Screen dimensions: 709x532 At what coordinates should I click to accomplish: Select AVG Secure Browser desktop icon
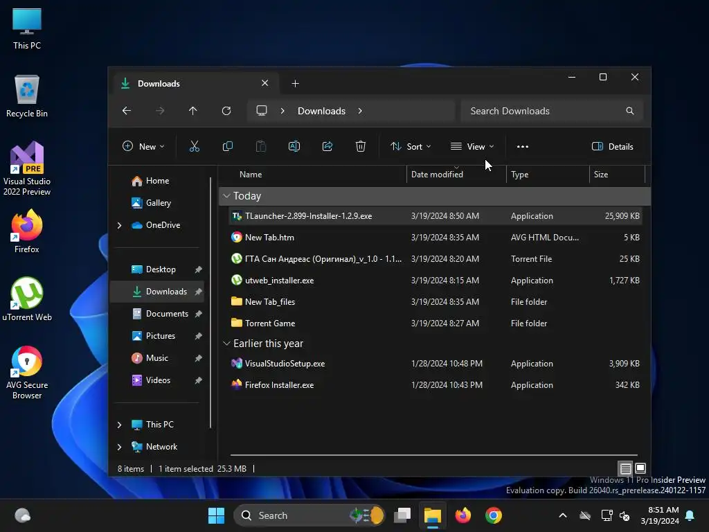coord(27,373)
